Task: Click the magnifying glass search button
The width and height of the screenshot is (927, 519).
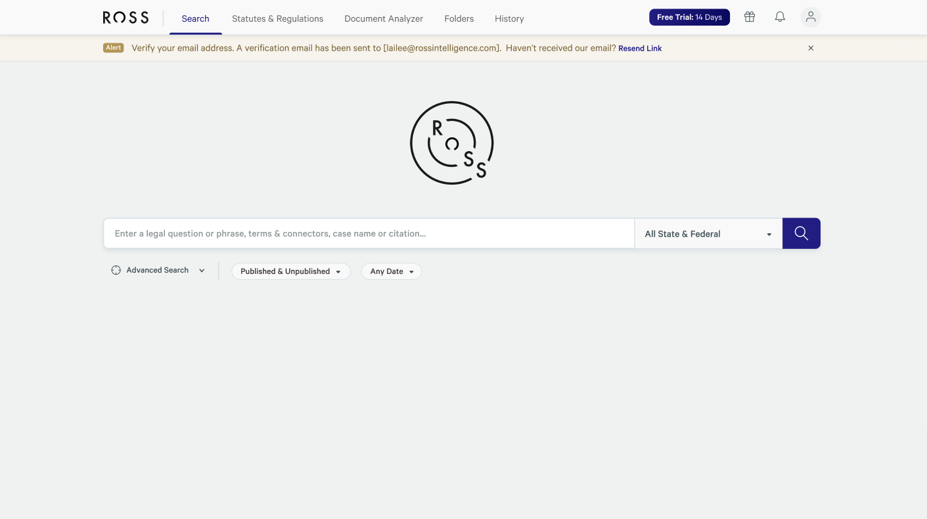Action: pos(802,233)
